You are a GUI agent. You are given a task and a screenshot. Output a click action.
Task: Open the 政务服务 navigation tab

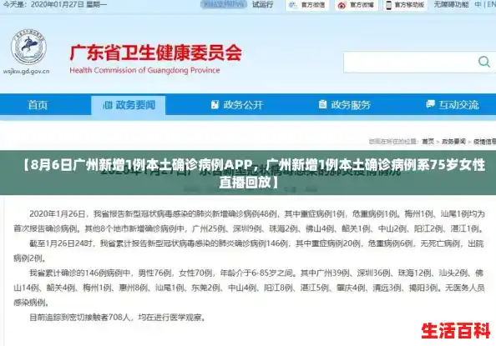coord(345,104)
